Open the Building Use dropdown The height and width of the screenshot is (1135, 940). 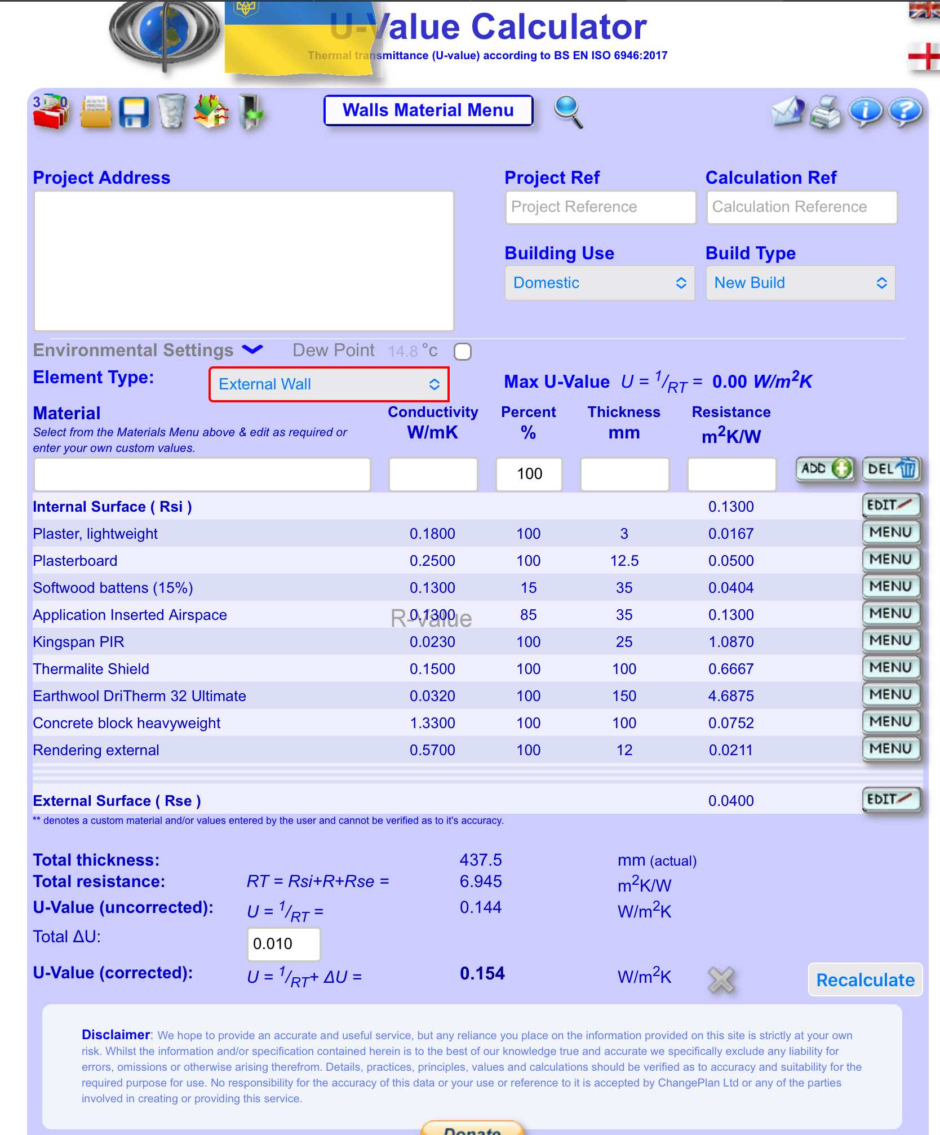(x=600, y=283)
